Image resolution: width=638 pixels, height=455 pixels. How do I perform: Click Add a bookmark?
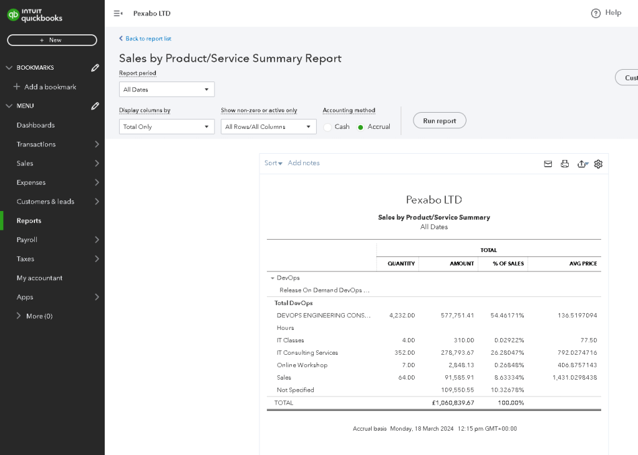50,87
